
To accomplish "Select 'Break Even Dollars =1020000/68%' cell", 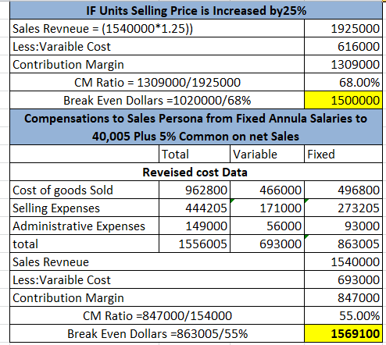I will point(157,100).
